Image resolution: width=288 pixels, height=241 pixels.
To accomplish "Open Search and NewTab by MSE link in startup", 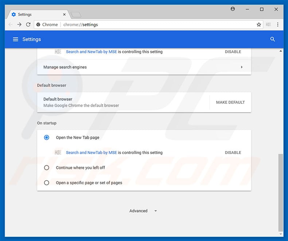I will click(x=91, y=153).
